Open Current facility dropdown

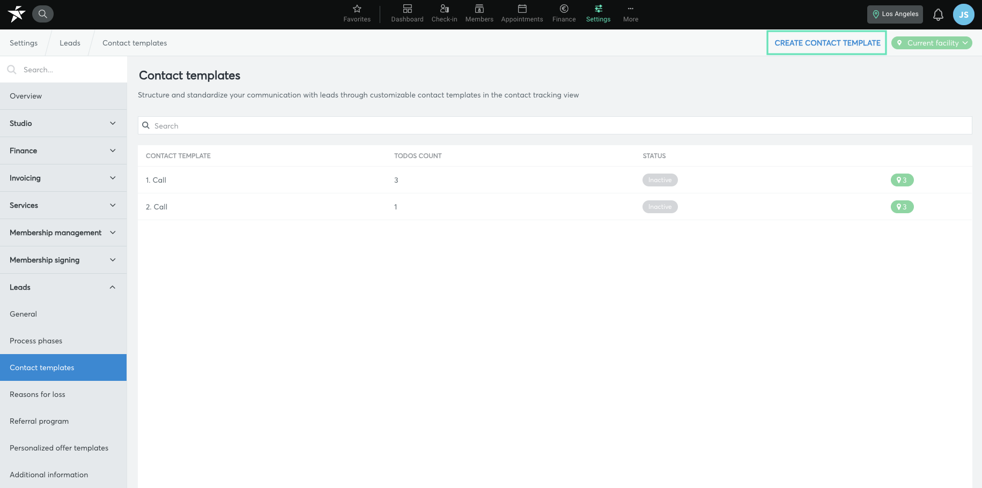(932, 43)
